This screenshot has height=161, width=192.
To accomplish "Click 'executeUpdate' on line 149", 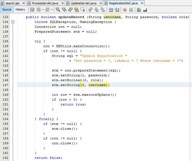I will [96, 95].
